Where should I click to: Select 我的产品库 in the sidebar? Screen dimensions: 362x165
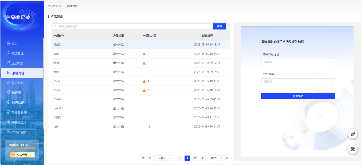[19, 132]
